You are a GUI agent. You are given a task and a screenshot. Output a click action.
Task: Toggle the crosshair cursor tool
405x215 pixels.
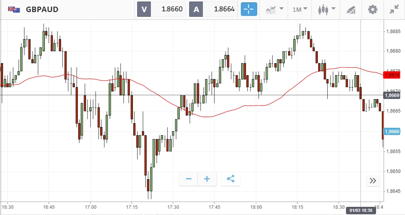coord(249,9)
